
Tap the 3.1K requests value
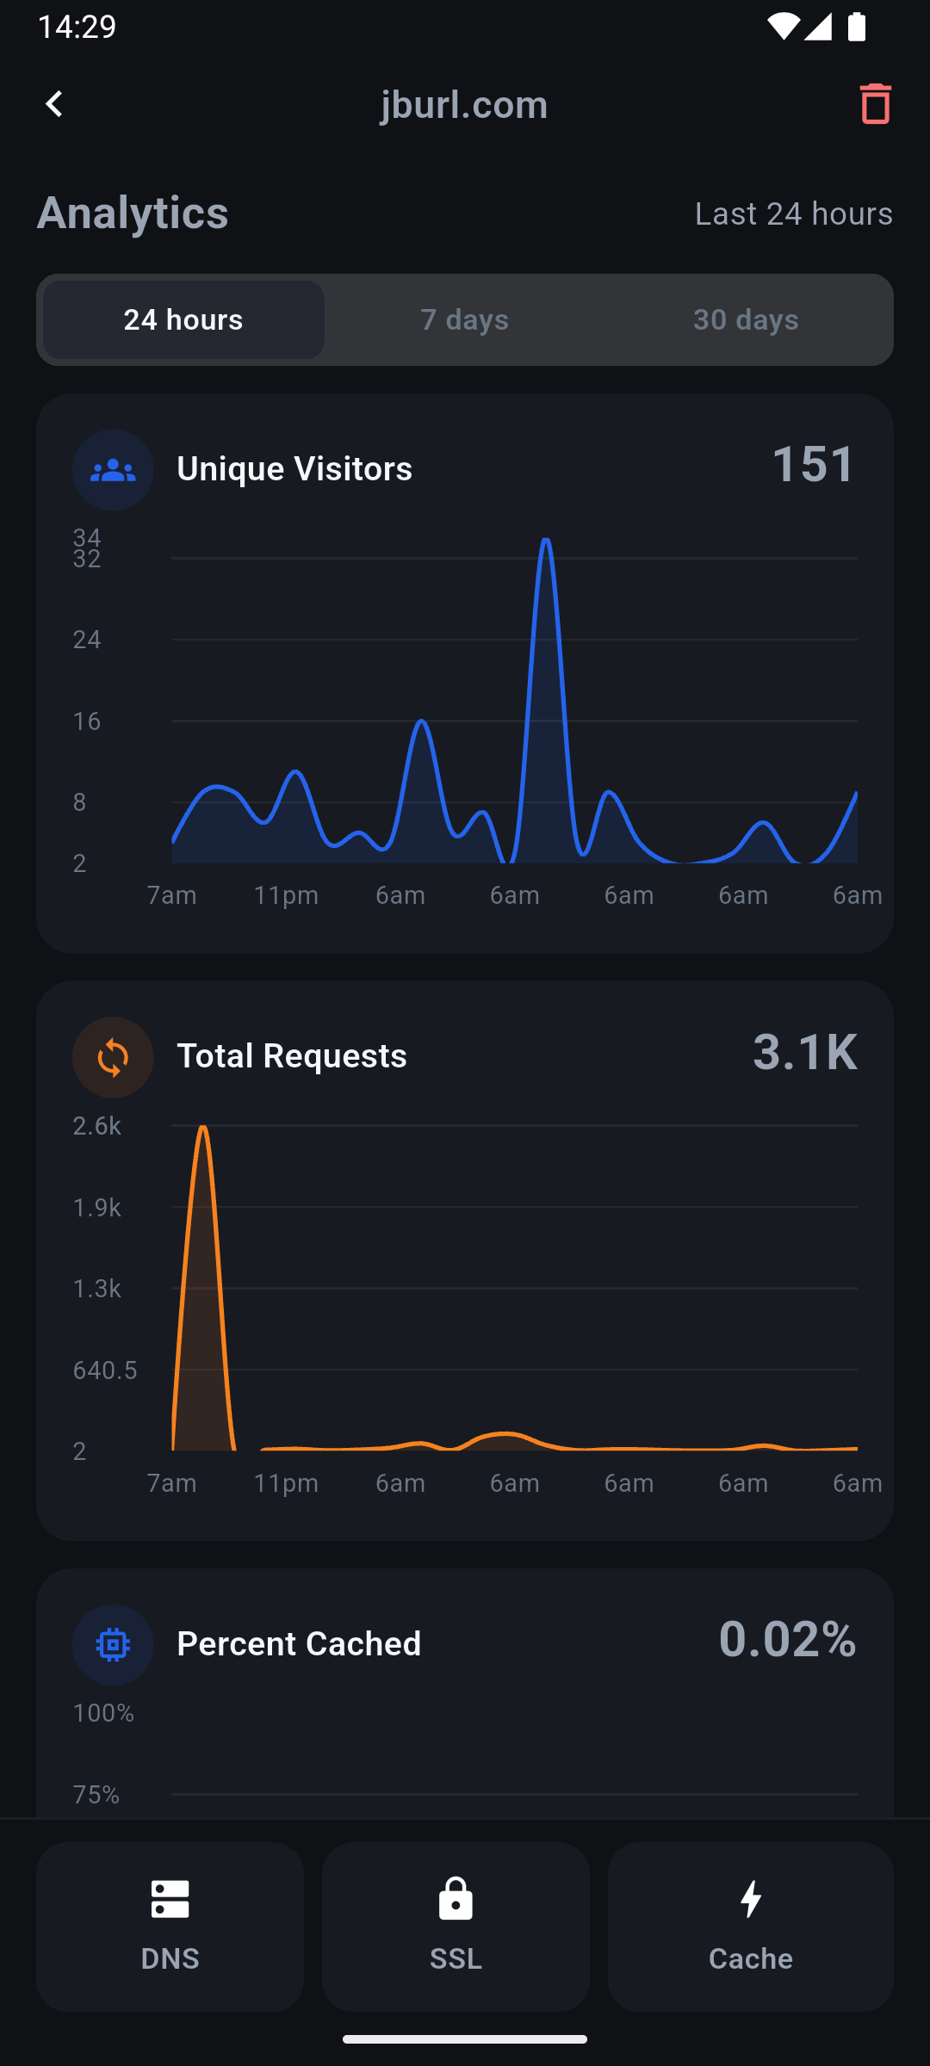point(805,1052)
